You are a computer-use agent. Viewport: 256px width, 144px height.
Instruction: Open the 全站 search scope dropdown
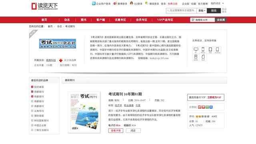[202, 11]
